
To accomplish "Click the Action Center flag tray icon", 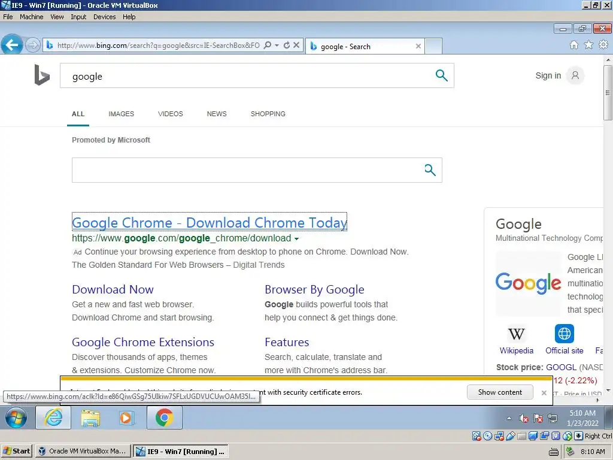I will (x=538, y=419).
